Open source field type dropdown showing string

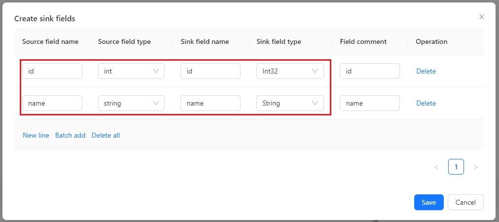(131, 103)
